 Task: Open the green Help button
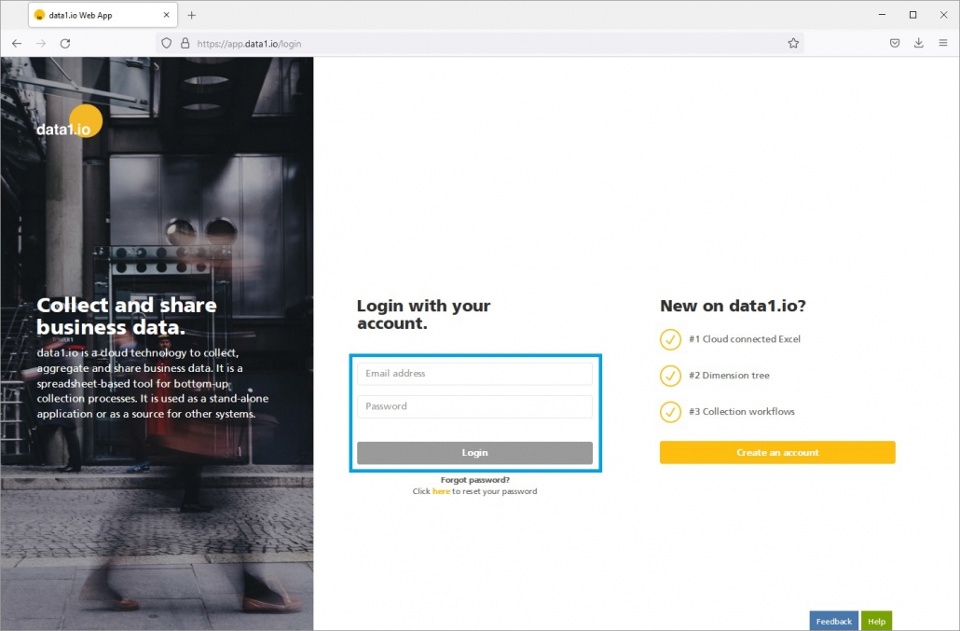pos(876,621)
